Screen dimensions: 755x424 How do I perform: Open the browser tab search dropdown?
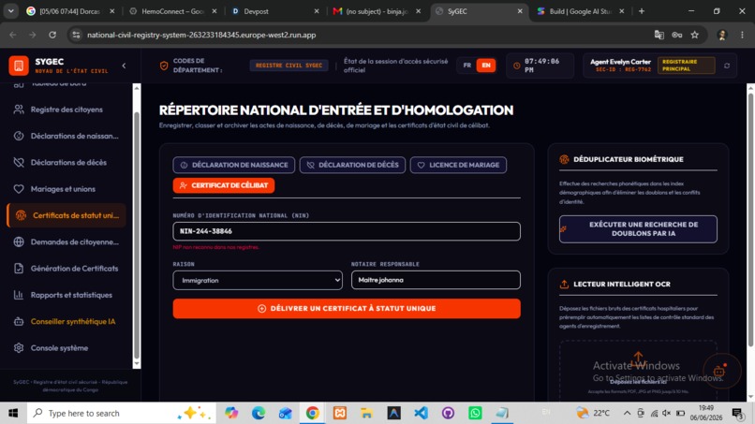pos(10,11)
